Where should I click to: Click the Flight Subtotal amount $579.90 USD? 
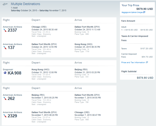click(145, 78)
